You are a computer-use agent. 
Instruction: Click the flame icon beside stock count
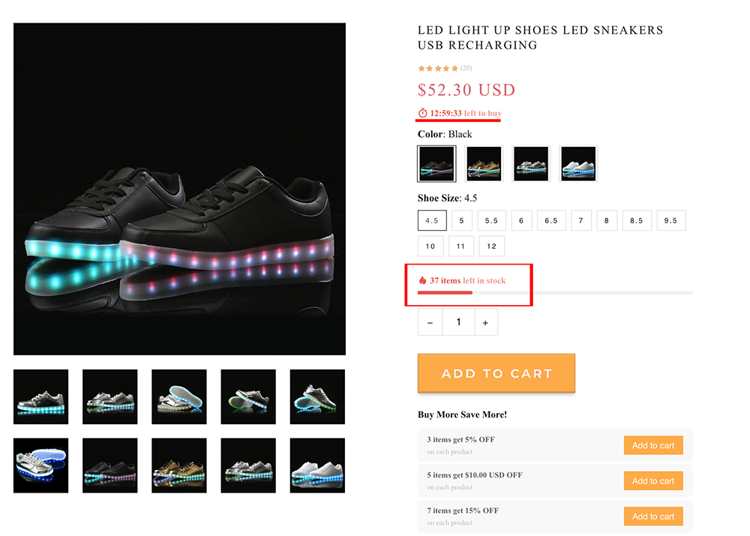pos(422,280)
